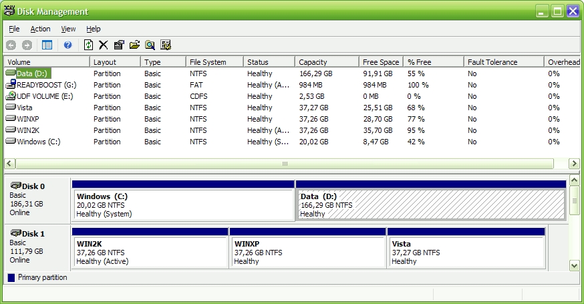584x304 pixels.
Task: Click the disk pane vertical scrollbar thumb
Action: (x=575, y=201)
